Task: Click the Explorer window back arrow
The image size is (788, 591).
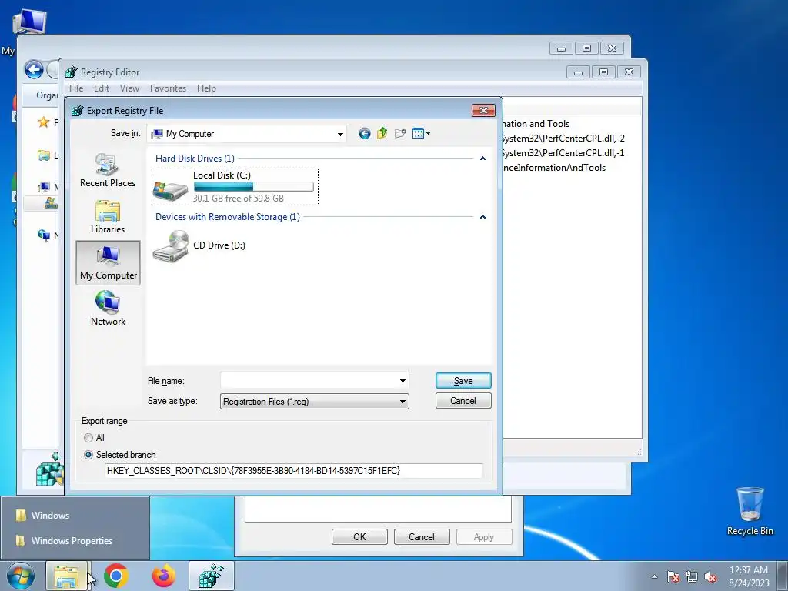Action: click(x=34, y=69)
